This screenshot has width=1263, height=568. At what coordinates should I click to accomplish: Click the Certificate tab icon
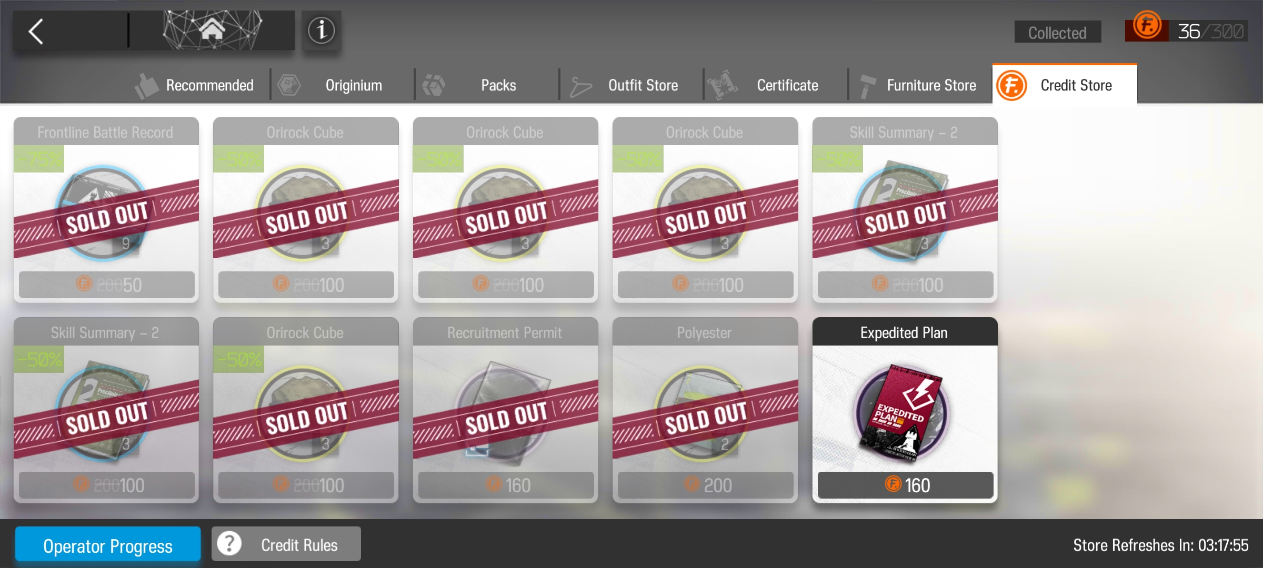click(x=722, y=85)
